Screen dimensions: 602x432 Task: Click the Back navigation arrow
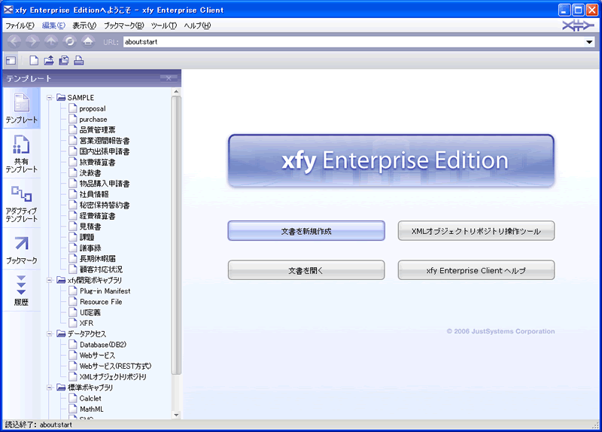[14, 41]
